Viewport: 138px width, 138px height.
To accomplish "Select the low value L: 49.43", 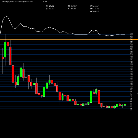I will [x=72, y=9].
